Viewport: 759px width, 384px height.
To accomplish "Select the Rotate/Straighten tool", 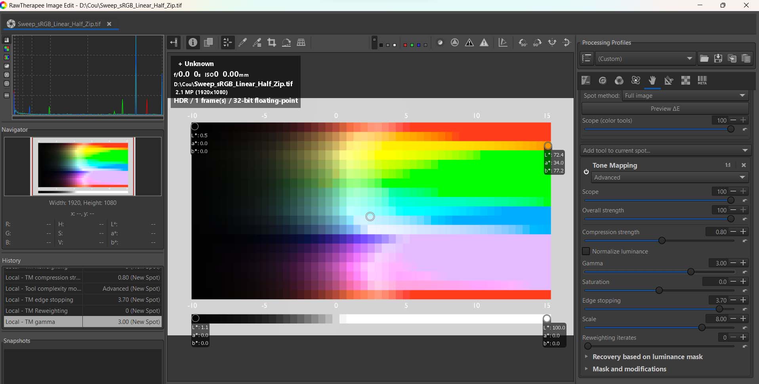I will pyautogui.click(x=286, y=42).
